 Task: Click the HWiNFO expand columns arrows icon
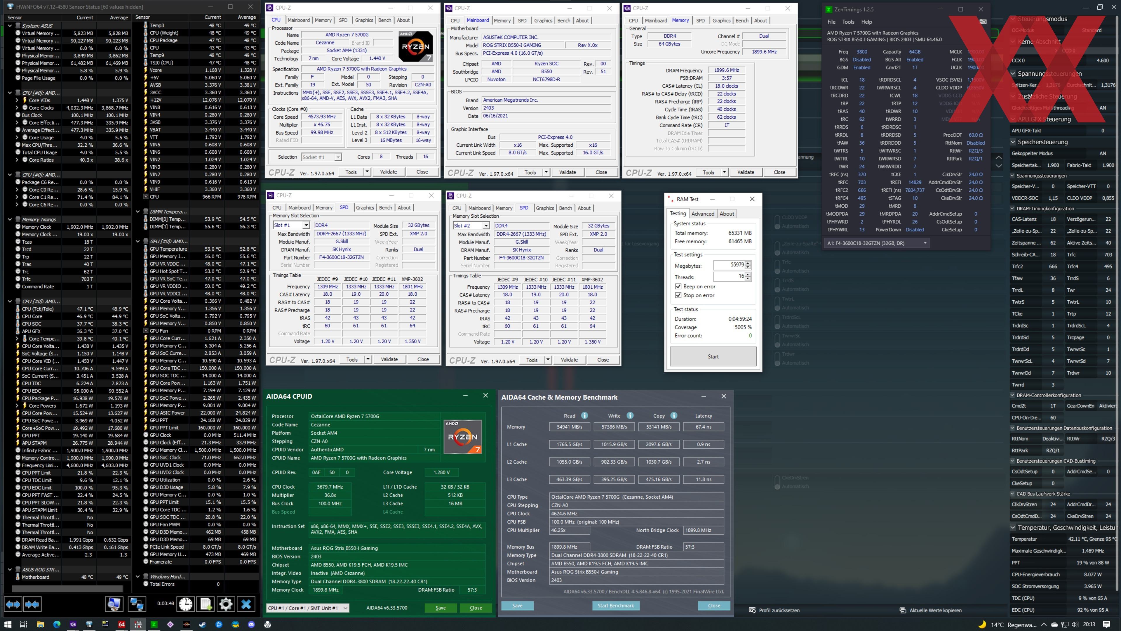13,604
